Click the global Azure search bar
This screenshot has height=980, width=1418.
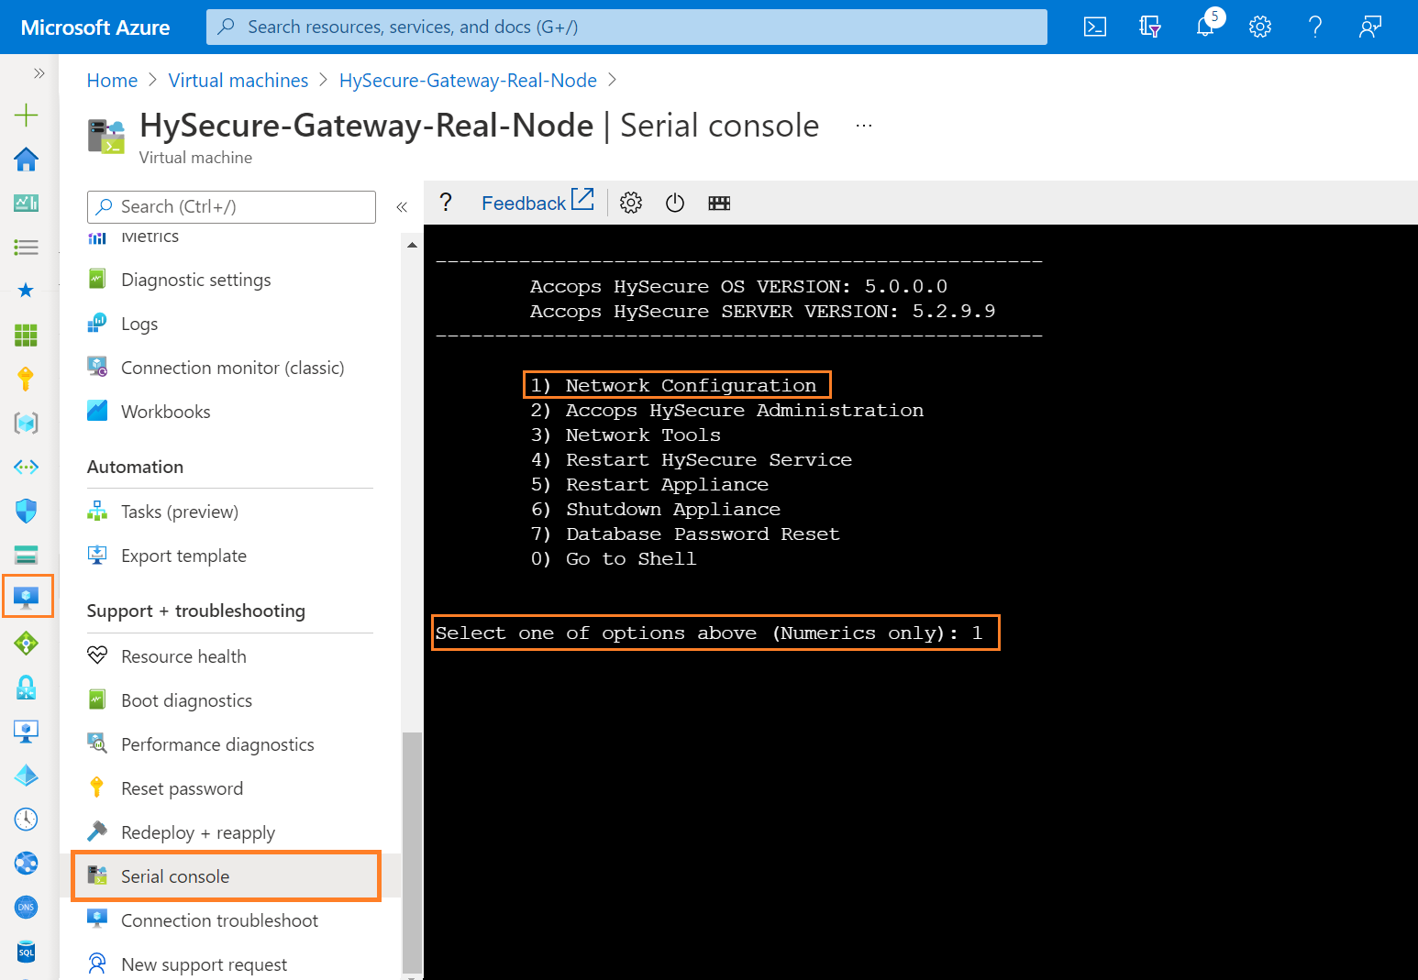pos(626,27)
